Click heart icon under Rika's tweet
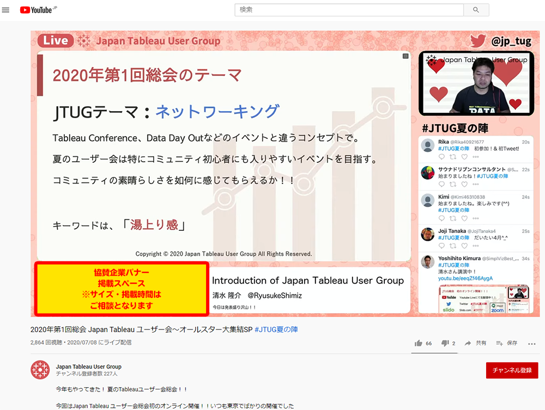545x410 pixels. [x=464, y=157]
